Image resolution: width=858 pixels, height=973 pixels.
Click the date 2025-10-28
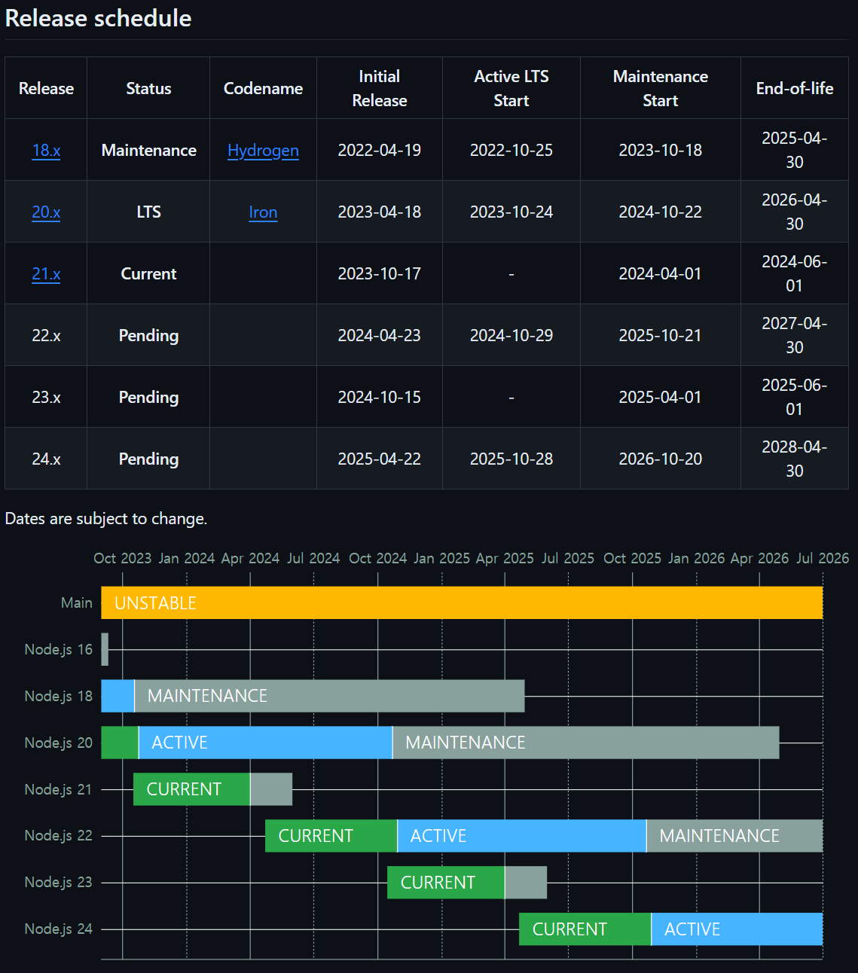click(x=511, y=459)
